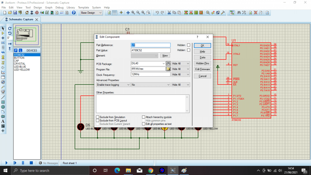
Task: Check Attach hierarchy module option
Action: click(x=144, y=117)
